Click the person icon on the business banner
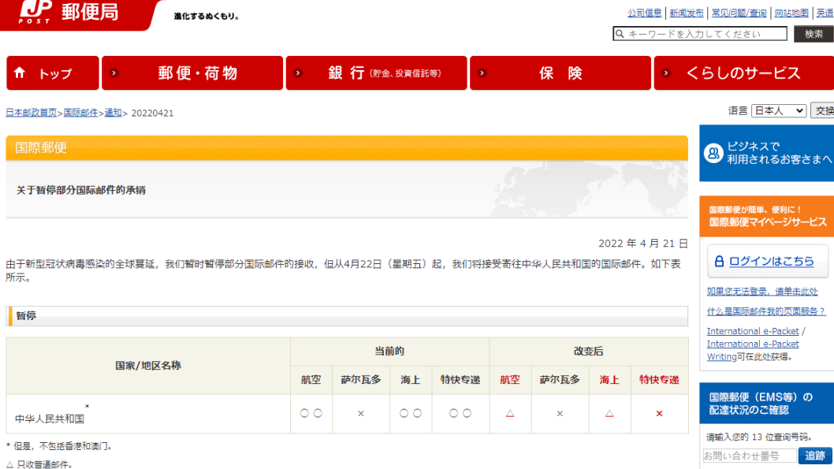Image resolution: width=834 pixels, height=469 pixels. 713,153
